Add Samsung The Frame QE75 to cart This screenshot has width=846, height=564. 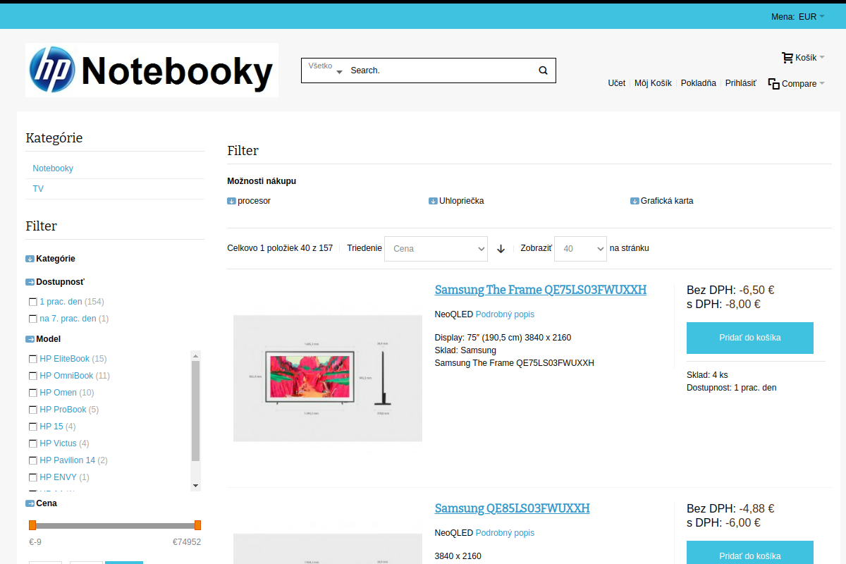pyautogui.click(x=750, y=338)
